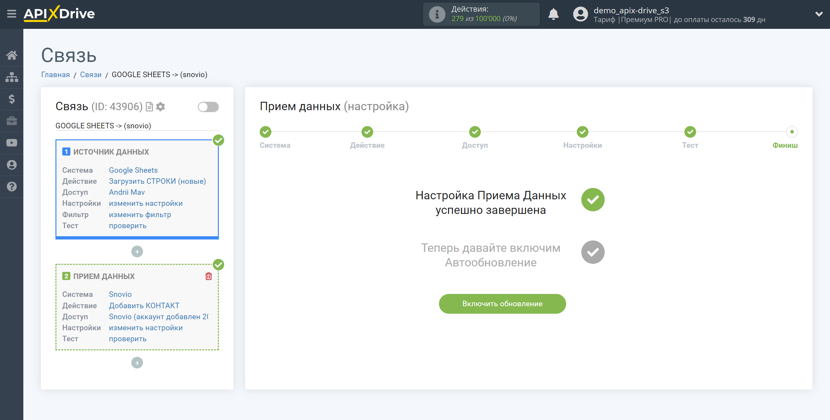Open the Home sidebar icon
The height and width of the screenshot is (420, 830).
pyautogui.click(x=12, y=55)
